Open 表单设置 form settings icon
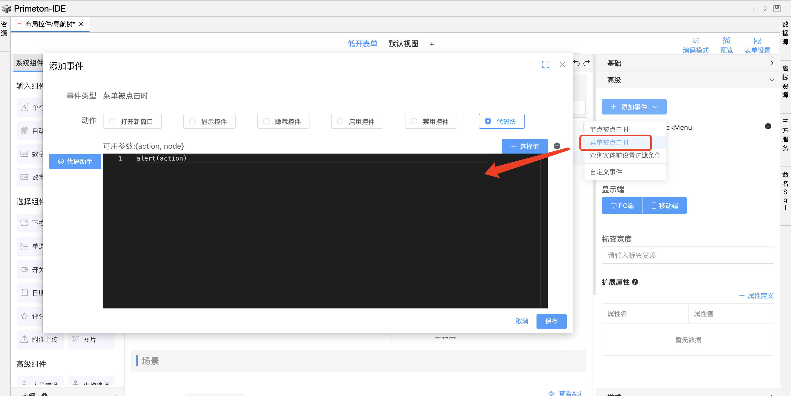 coord(757,41)
